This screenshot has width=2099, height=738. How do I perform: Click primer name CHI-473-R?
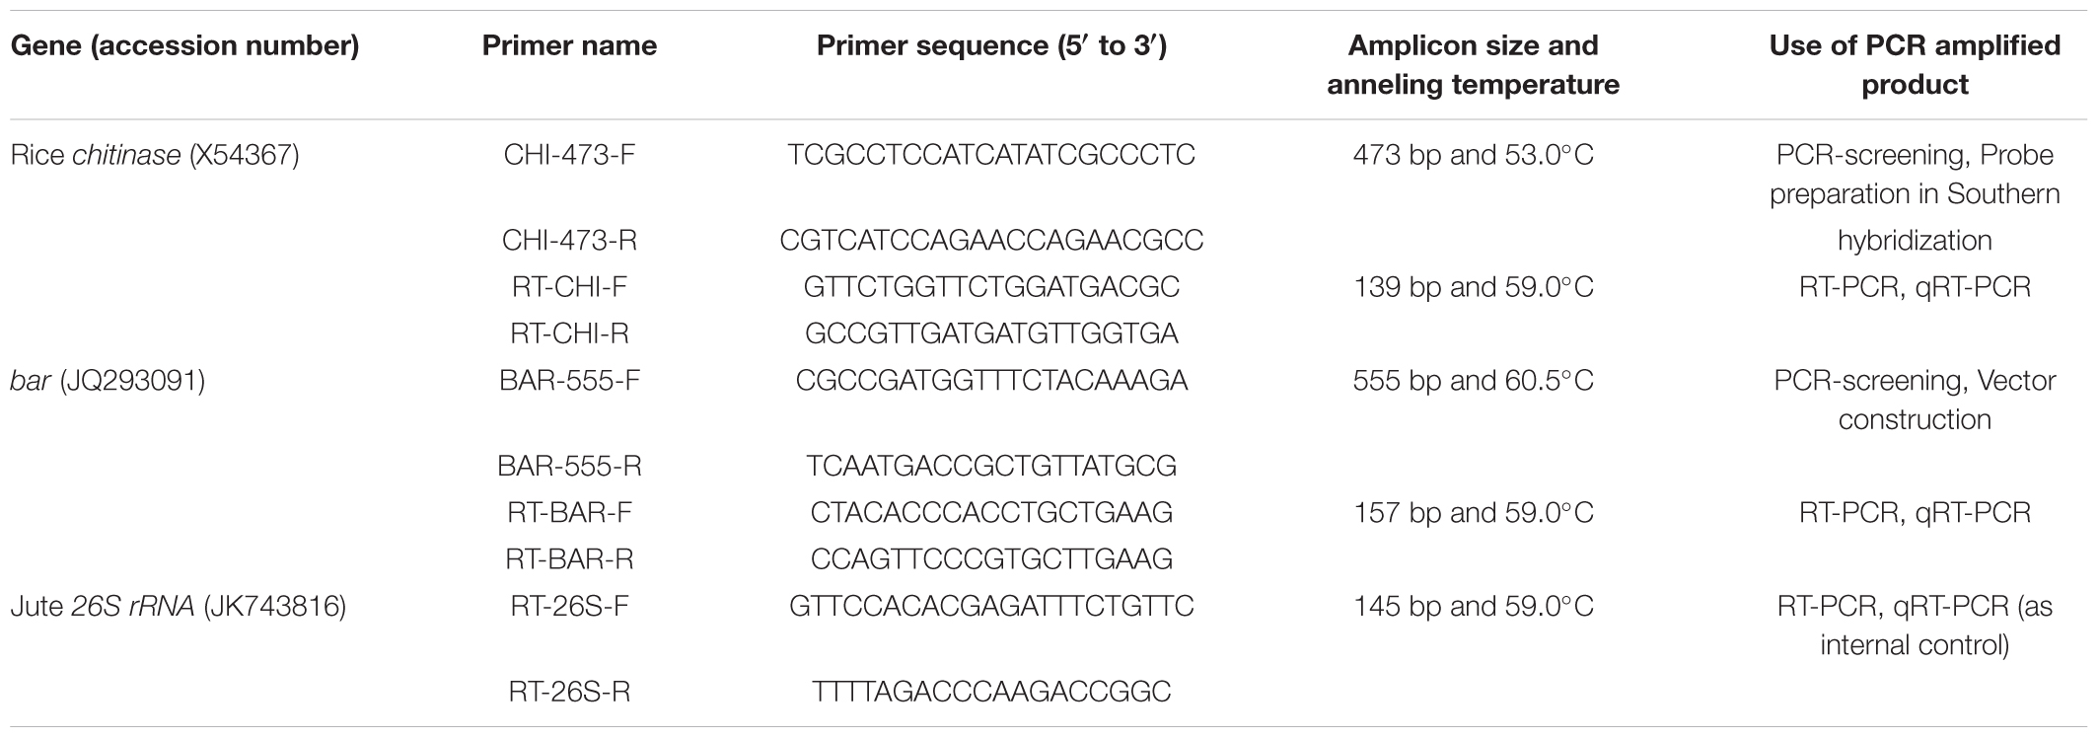[569, 240]
